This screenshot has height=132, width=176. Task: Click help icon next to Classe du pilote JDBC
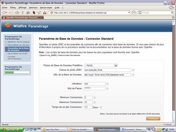tap(133, 70)
